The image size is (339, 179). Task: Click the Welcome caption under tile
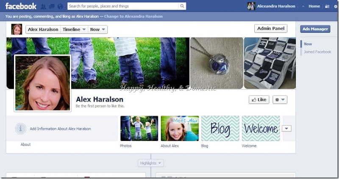pos(249,146)
